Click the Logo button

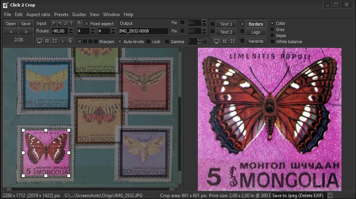[256, 32]
